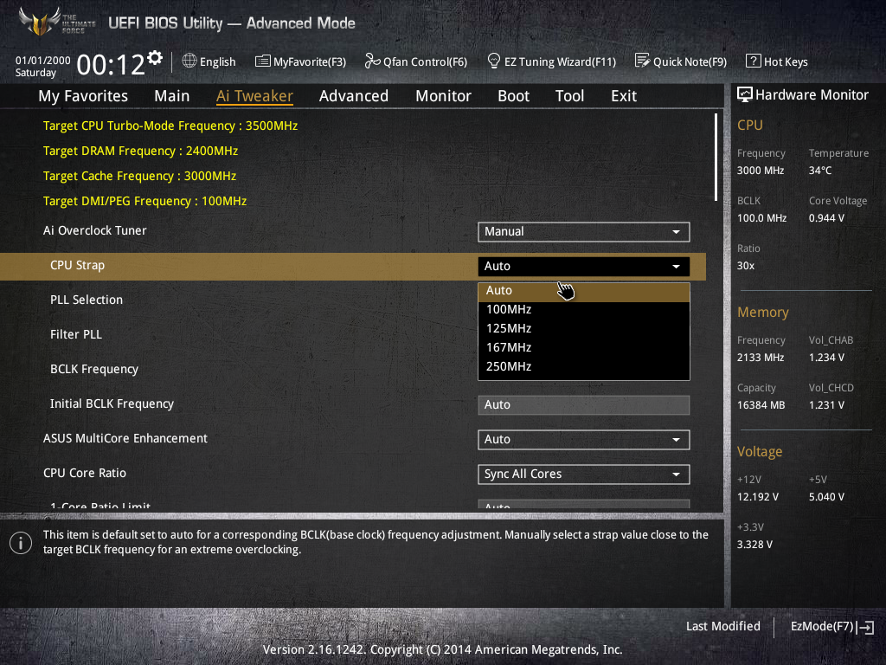Open MyFavorite list icon
The width and height of the screenshot is (886, 665).
click(263, 61)
